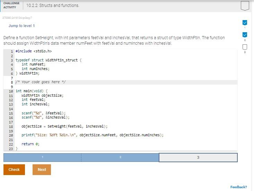Image resolution: width=254 pixels, height=191 pixels.
Task: Open the Feedback? link
Action: click(x=239, y=187)
